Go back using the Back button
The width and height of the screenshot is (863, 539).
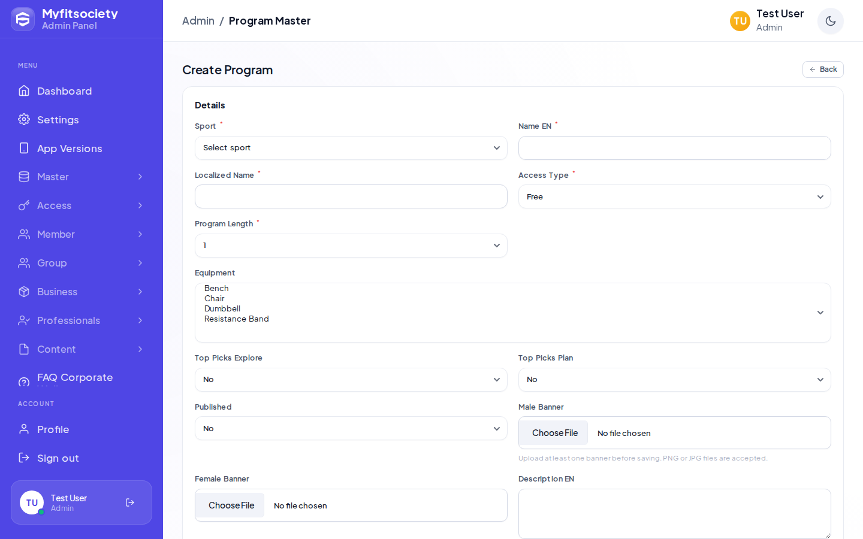point(823,69)
